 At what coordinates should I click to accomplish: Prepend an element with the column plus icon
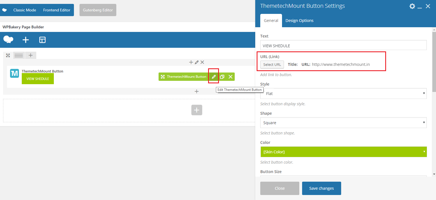point(191,62)
